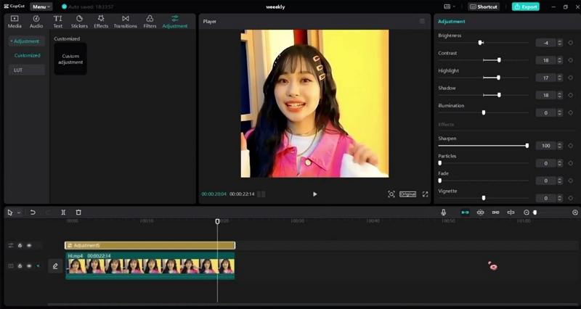The image size is (581, 309).
Task: Add a Fade keyframe diamond
Action: point(571,181)
